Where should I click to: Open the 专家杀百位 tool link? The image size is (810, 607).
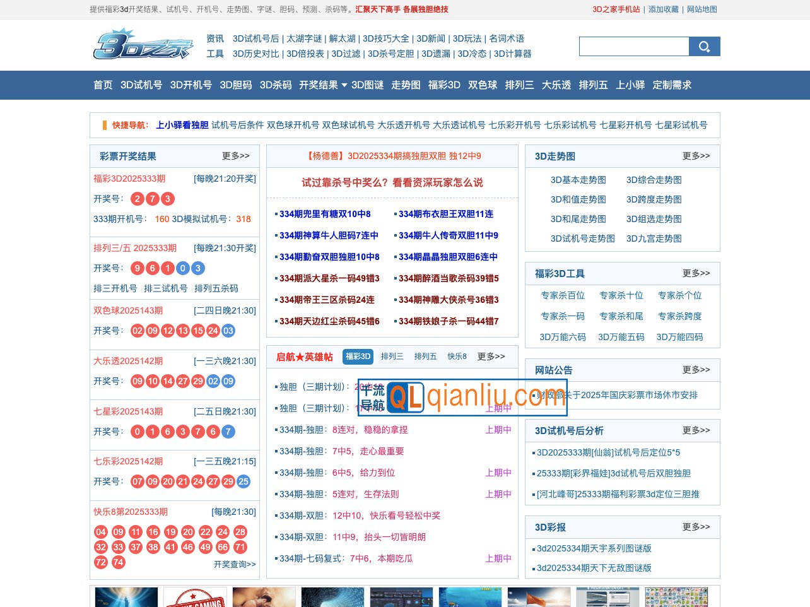click(x=562, y=295)
